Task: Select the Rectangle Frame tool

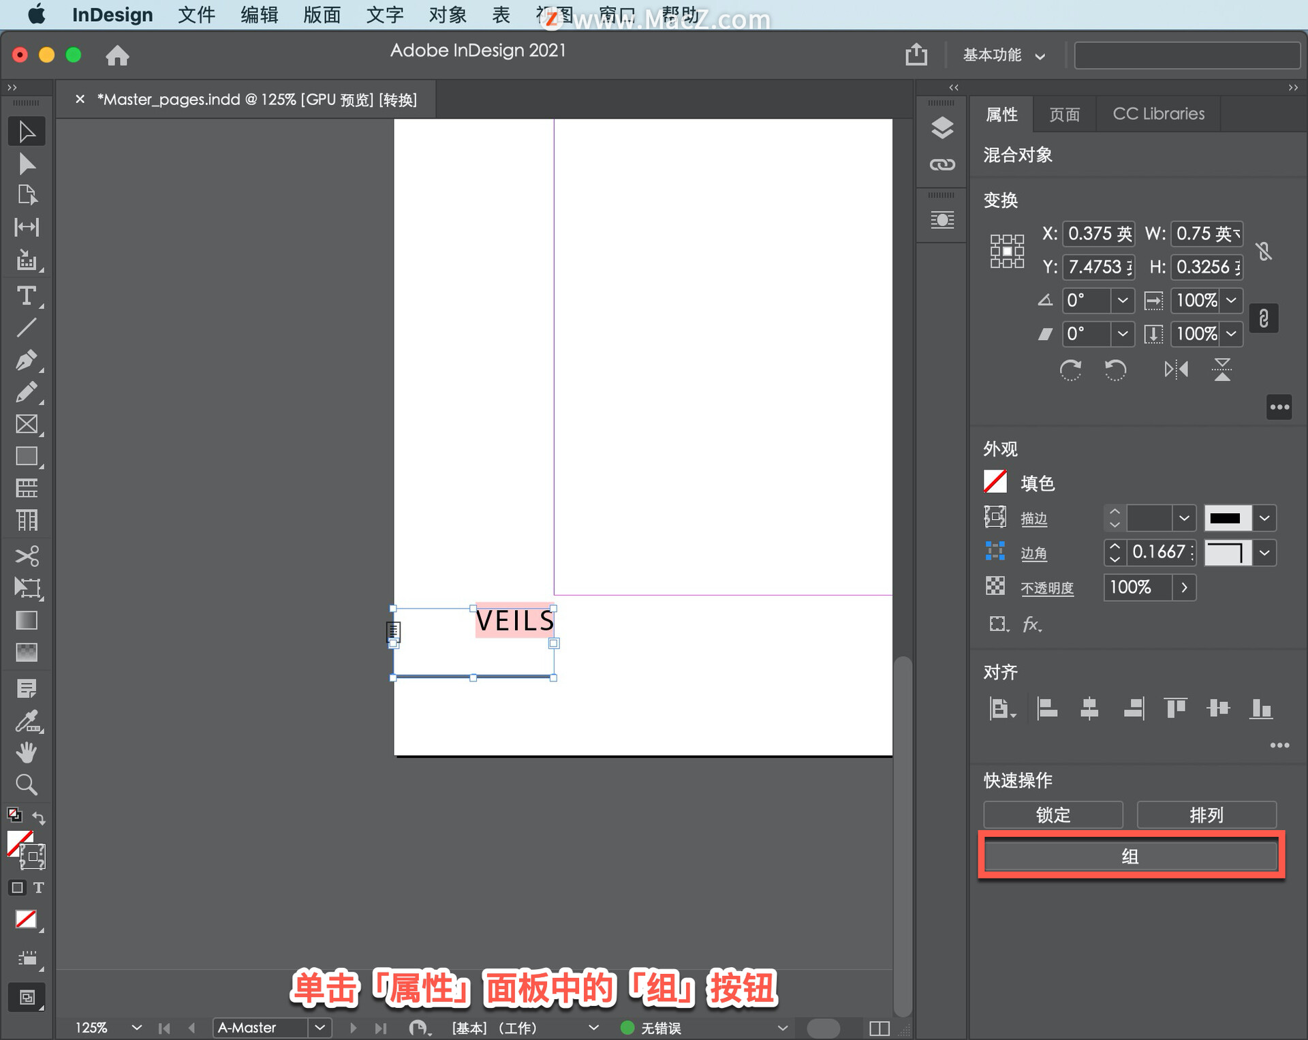Action: [27, 424]
